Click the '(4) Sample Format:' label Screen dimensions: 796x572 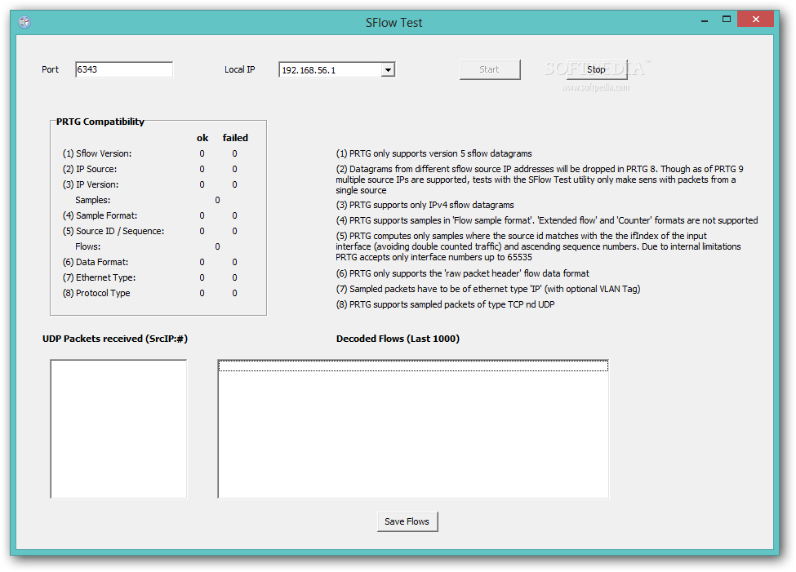coord(100,215)
